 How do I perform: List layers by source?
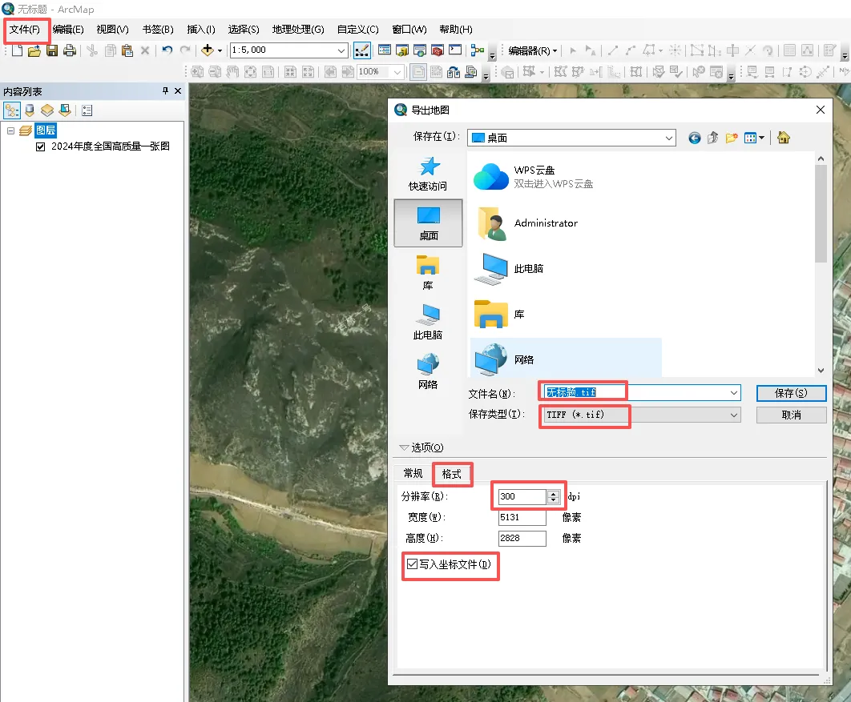(30, 110)
